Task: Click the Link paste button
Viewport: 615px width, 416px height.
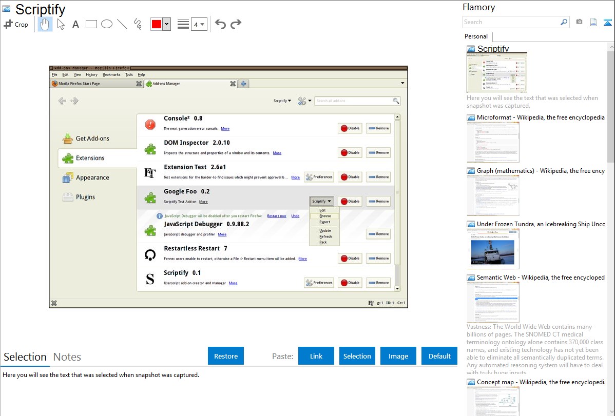Action: click(x=316, y=356)
